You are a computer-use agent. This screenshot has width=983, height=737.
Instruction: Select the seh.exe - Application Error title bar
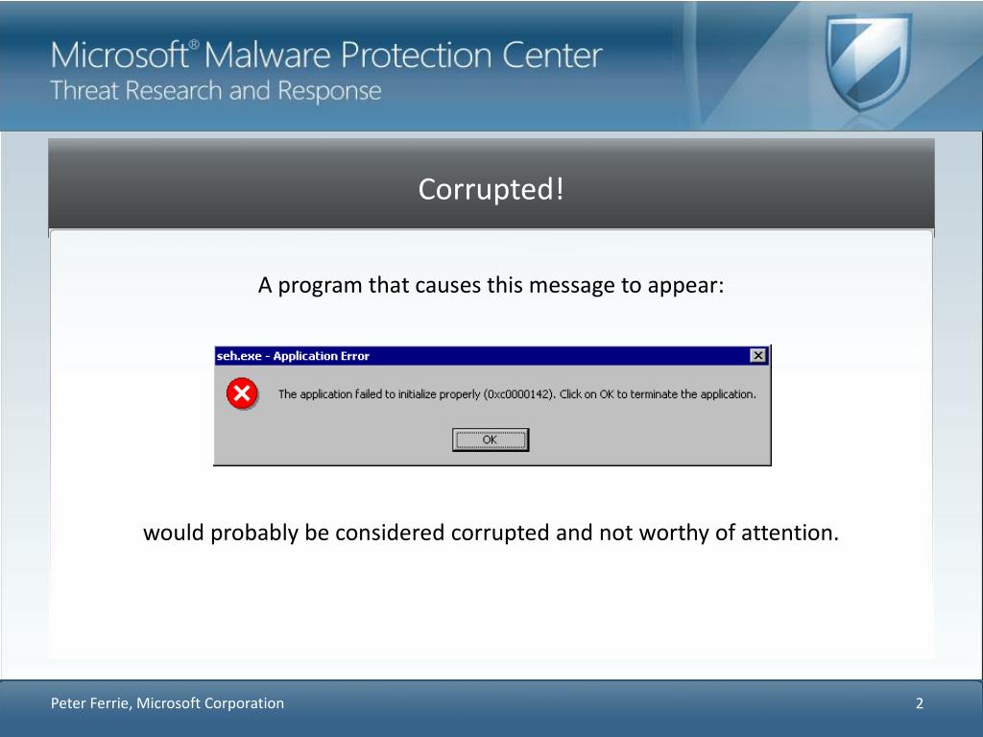[x=492, y=355]
